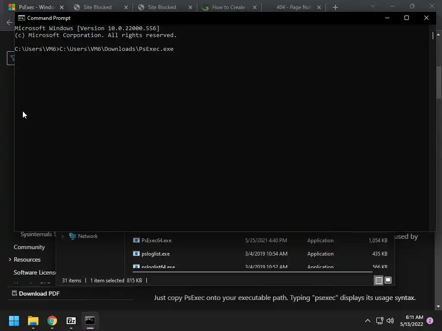Click psloglist.exe file icon
442x331 pixels.
pos(136,253)
